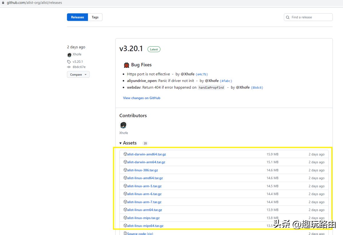Download alist-linux-arm-6.tar.gz

(x=144, y=194)
